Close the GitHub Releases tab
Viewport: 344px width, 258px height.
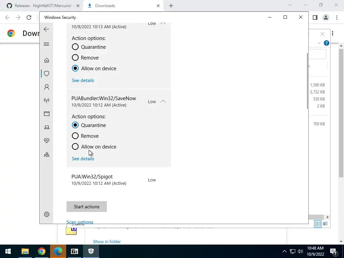pyautogui.click(x=78, y=6)
